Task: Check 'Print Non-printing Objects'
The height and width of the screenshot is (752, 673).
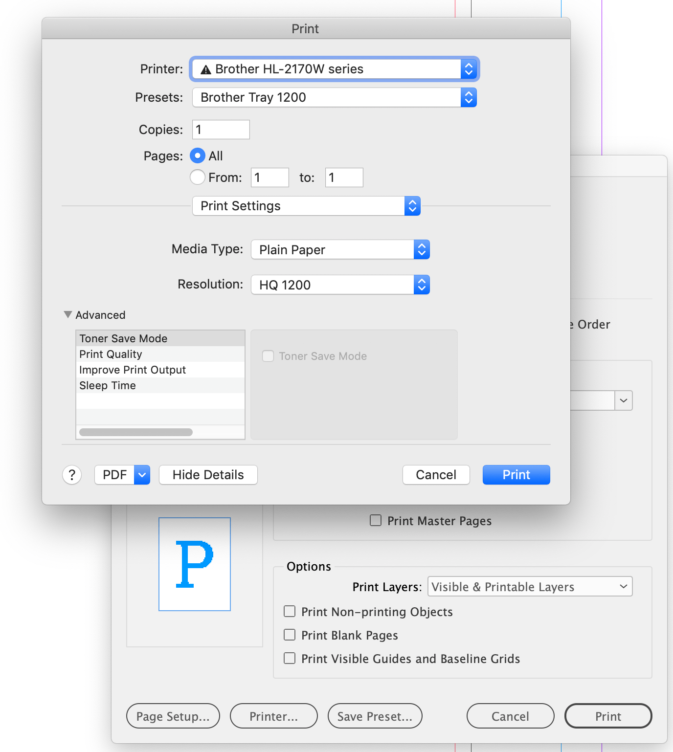Action: (x=289, y=611)
